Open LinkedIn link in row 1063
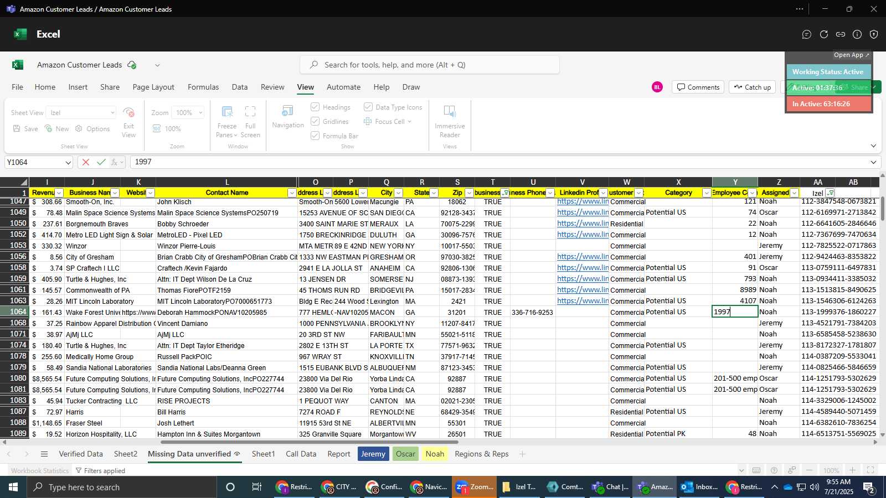This screenshot has width=886, height=498. pyautogui.click(x=583, y=301)
